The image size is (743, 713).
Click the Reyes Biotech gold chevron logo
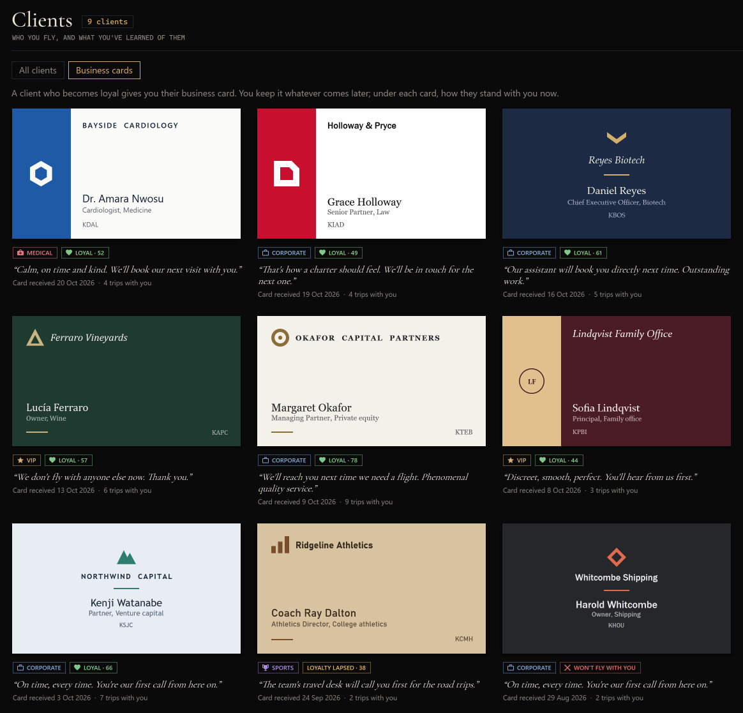(x=617, y=137)
